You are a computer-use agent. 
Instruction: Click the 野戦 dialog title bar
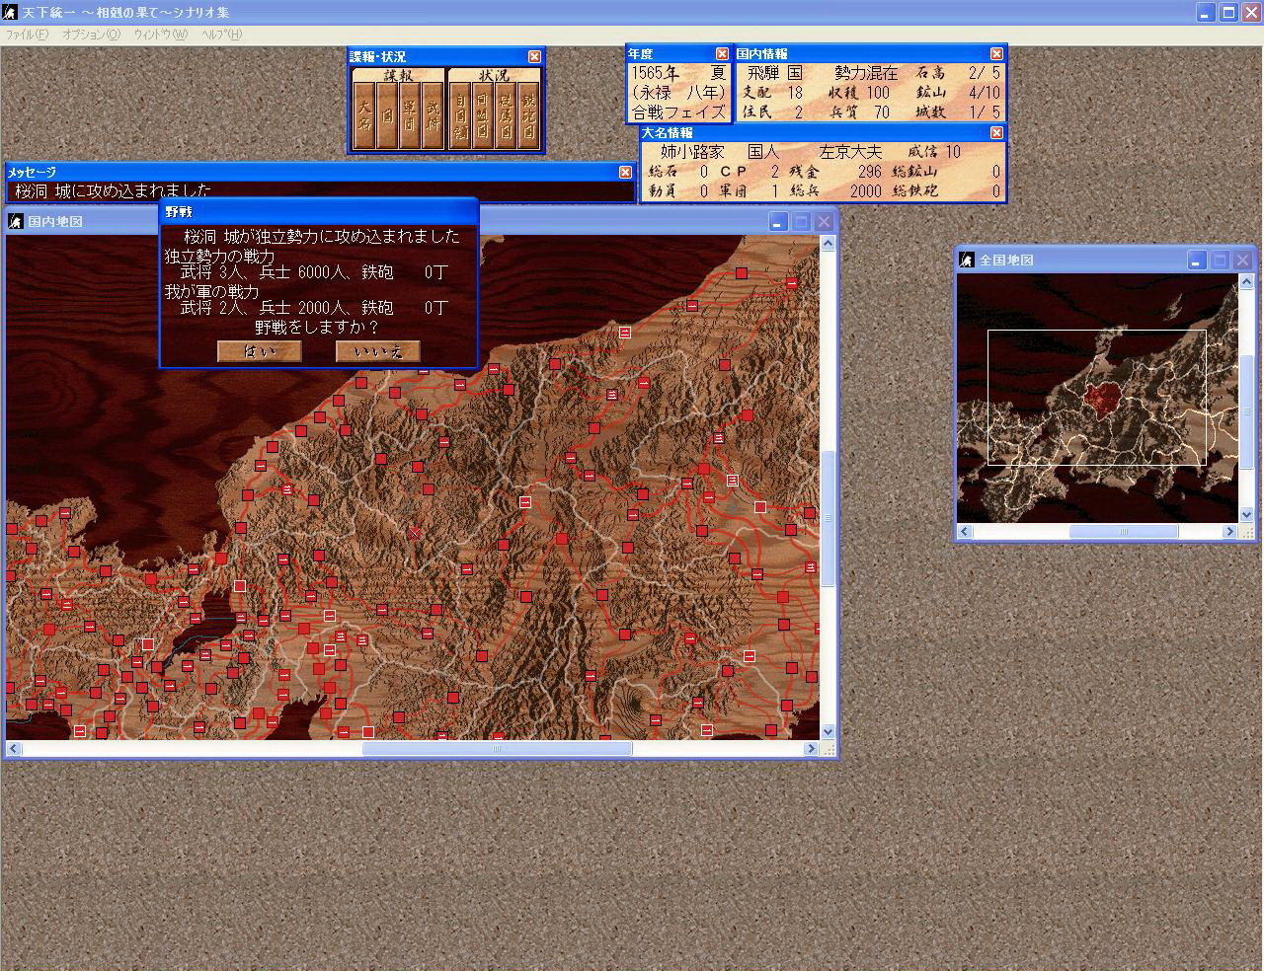click(x=318, y=212)
